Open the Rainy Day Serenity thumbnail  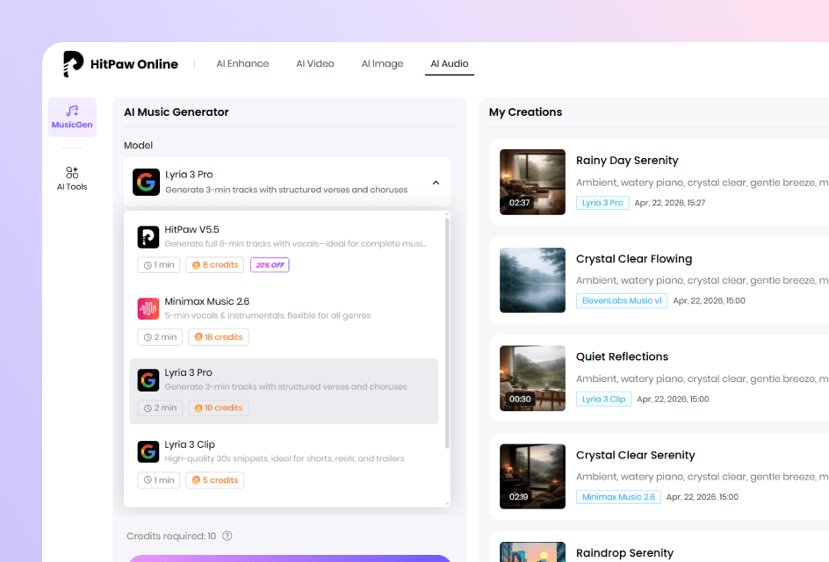(532, 182)
